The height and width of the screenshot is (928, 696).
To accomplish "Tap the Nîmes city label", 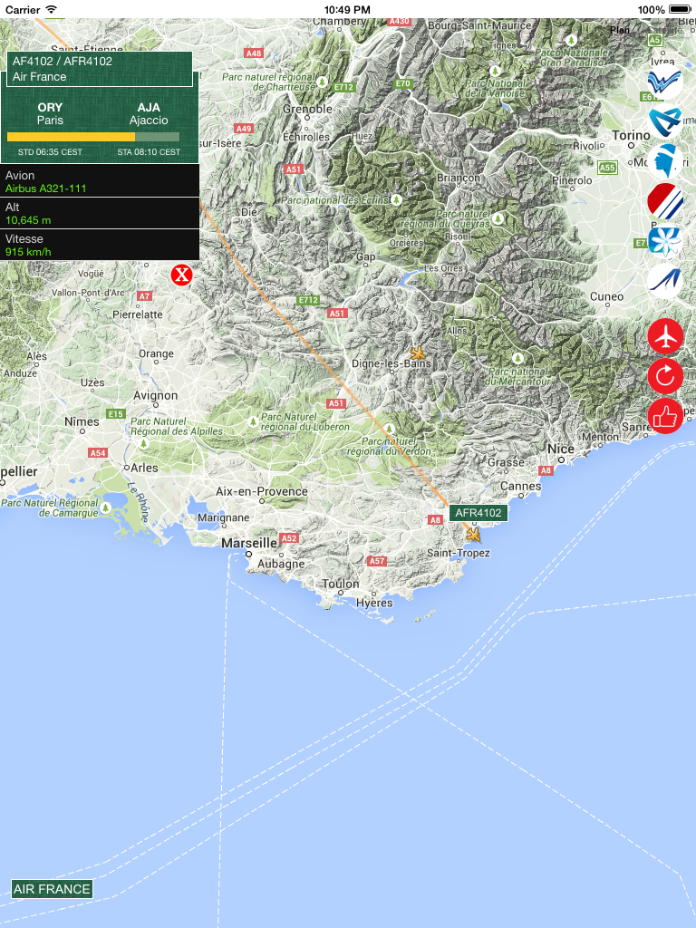I will pyautogui.click(x=82, y=421).
